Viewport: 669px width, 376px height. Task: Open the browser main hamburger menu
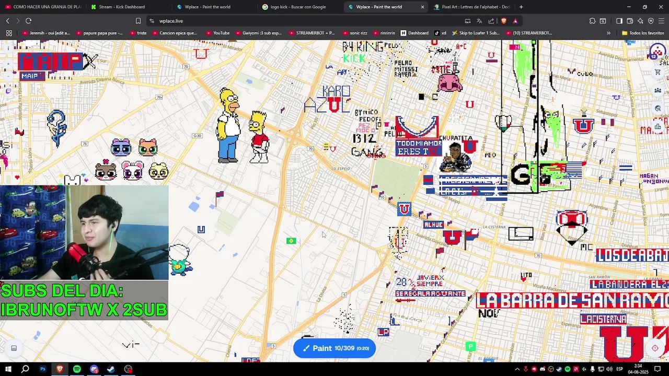[x=661, y=21]
